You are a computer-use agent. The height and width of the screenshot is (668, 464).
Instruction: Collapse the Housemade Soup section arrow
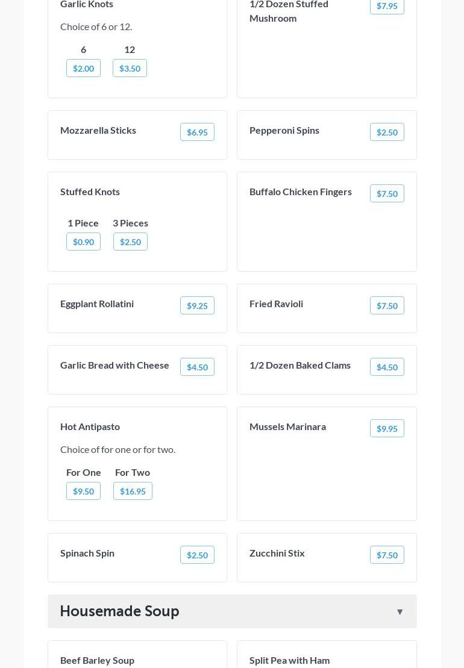tap(400, 611)
